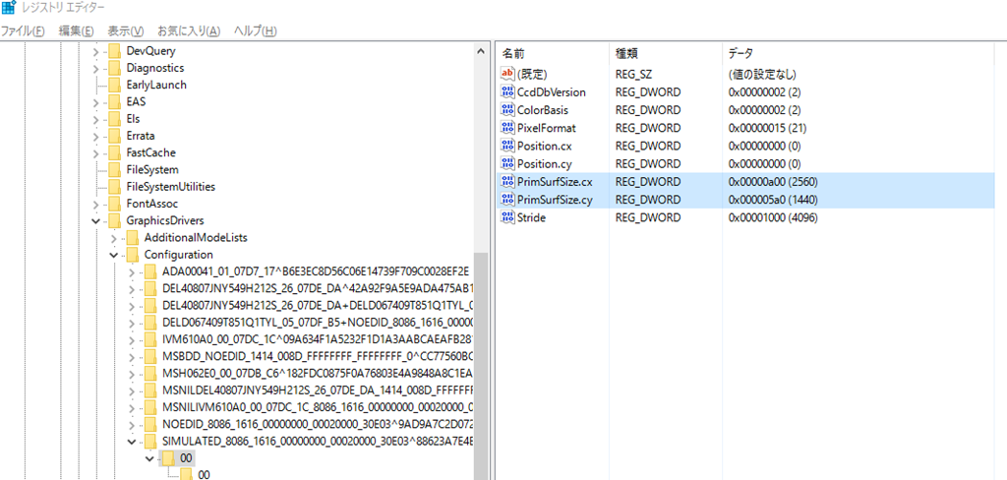Select the Configuration folder icon
This screenshot has height=480, width=1007.
133,255
